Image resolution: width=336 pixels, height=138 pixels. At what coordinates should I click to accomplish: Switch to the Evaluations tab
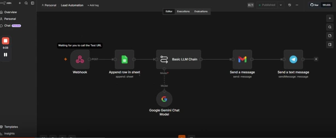201,11
